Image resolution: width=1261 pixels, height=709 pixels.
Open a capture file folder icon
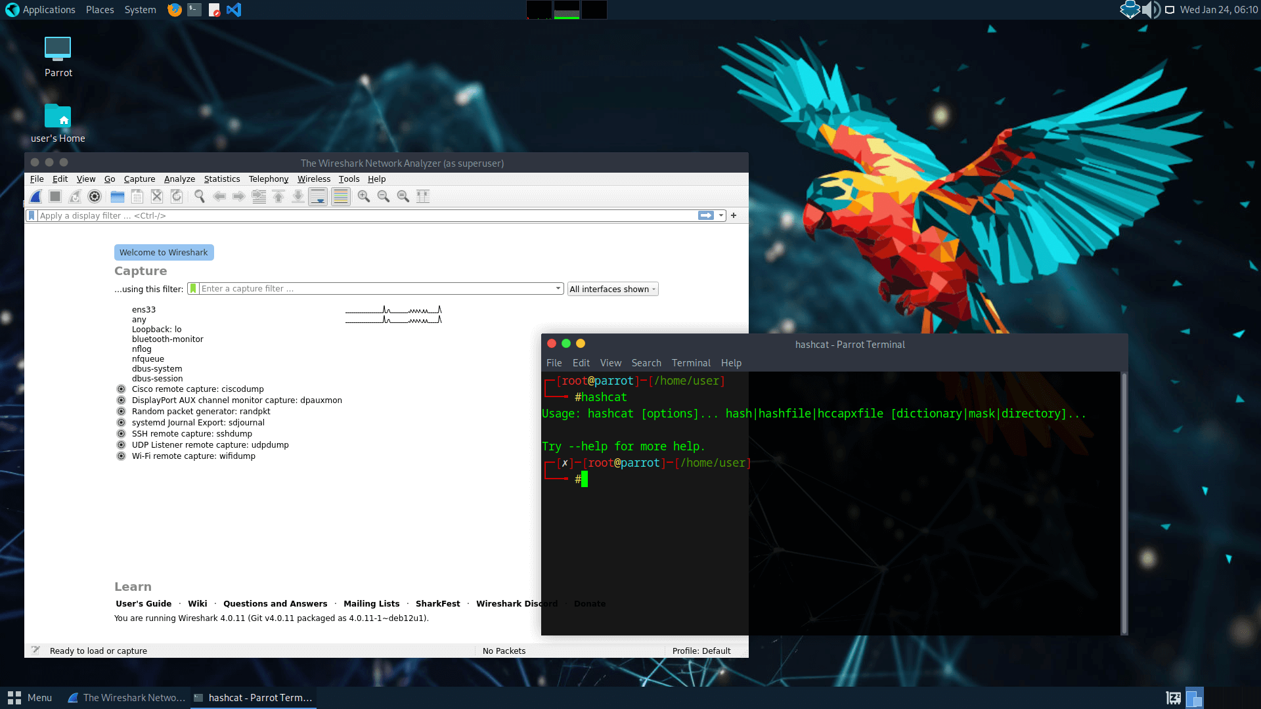(118, 196)
